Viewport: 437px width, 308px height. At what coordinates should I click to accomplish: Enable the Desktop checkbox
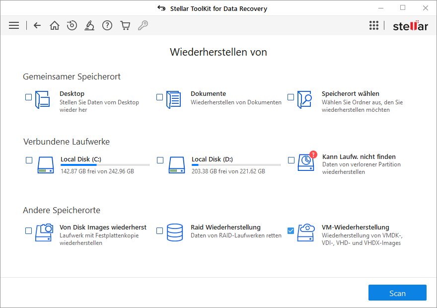click(29, 97)
